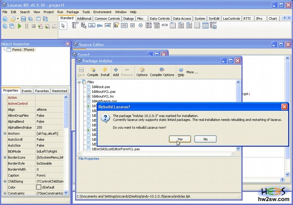
Task: Switch to Additional palette tab
Action: pyautogui.click(x=84, y=18)
